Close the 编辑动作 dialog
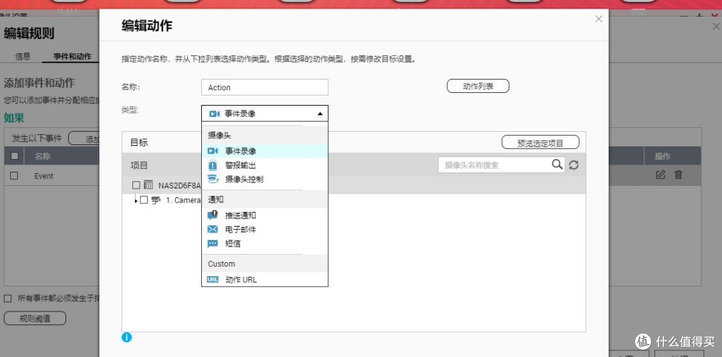Image resolution: width=722 pixels, height=357 pixels. (x=598, y=19)
